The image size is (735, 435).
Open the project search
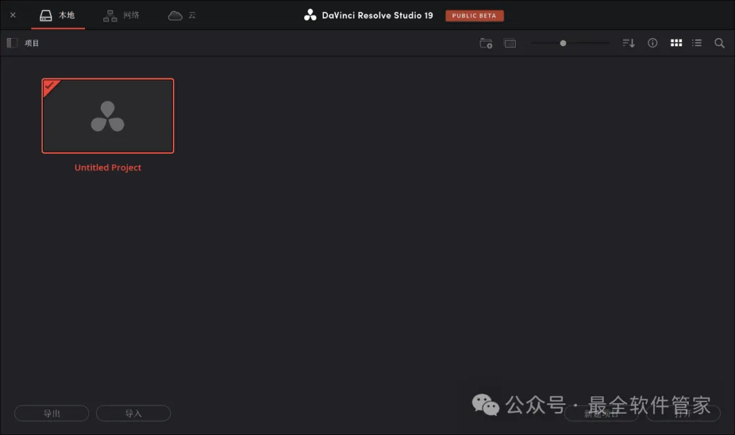click(x=719, y=43)
